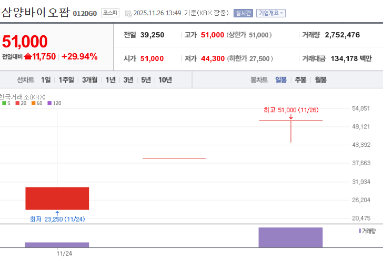
Task: Click the 코스피 market badge
Action: click(x=110, y=13)
